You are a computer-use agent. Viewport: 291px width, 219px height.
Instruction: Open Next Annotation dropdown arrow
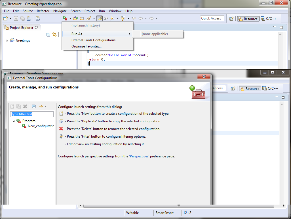coord(118,18)
